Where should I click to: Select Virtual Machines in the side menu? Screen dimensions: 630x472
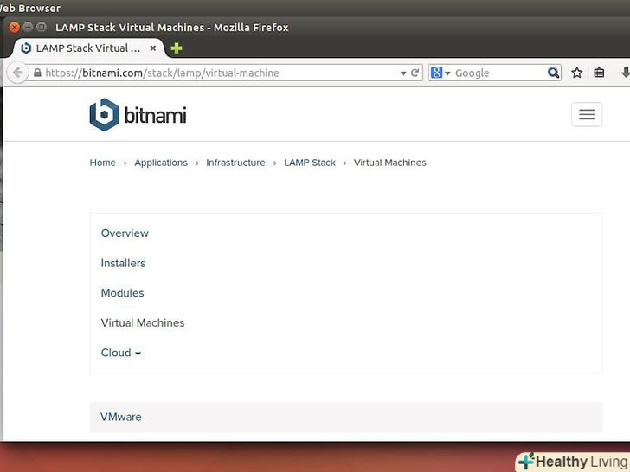pyautogui.click(x=143, y=322)
